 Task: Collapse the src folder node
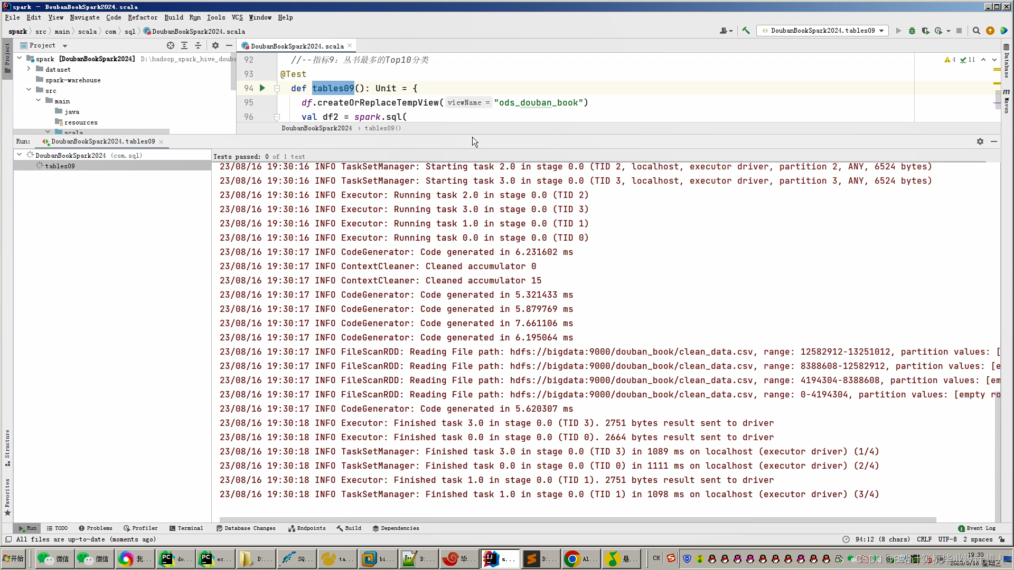coord(29,90)
